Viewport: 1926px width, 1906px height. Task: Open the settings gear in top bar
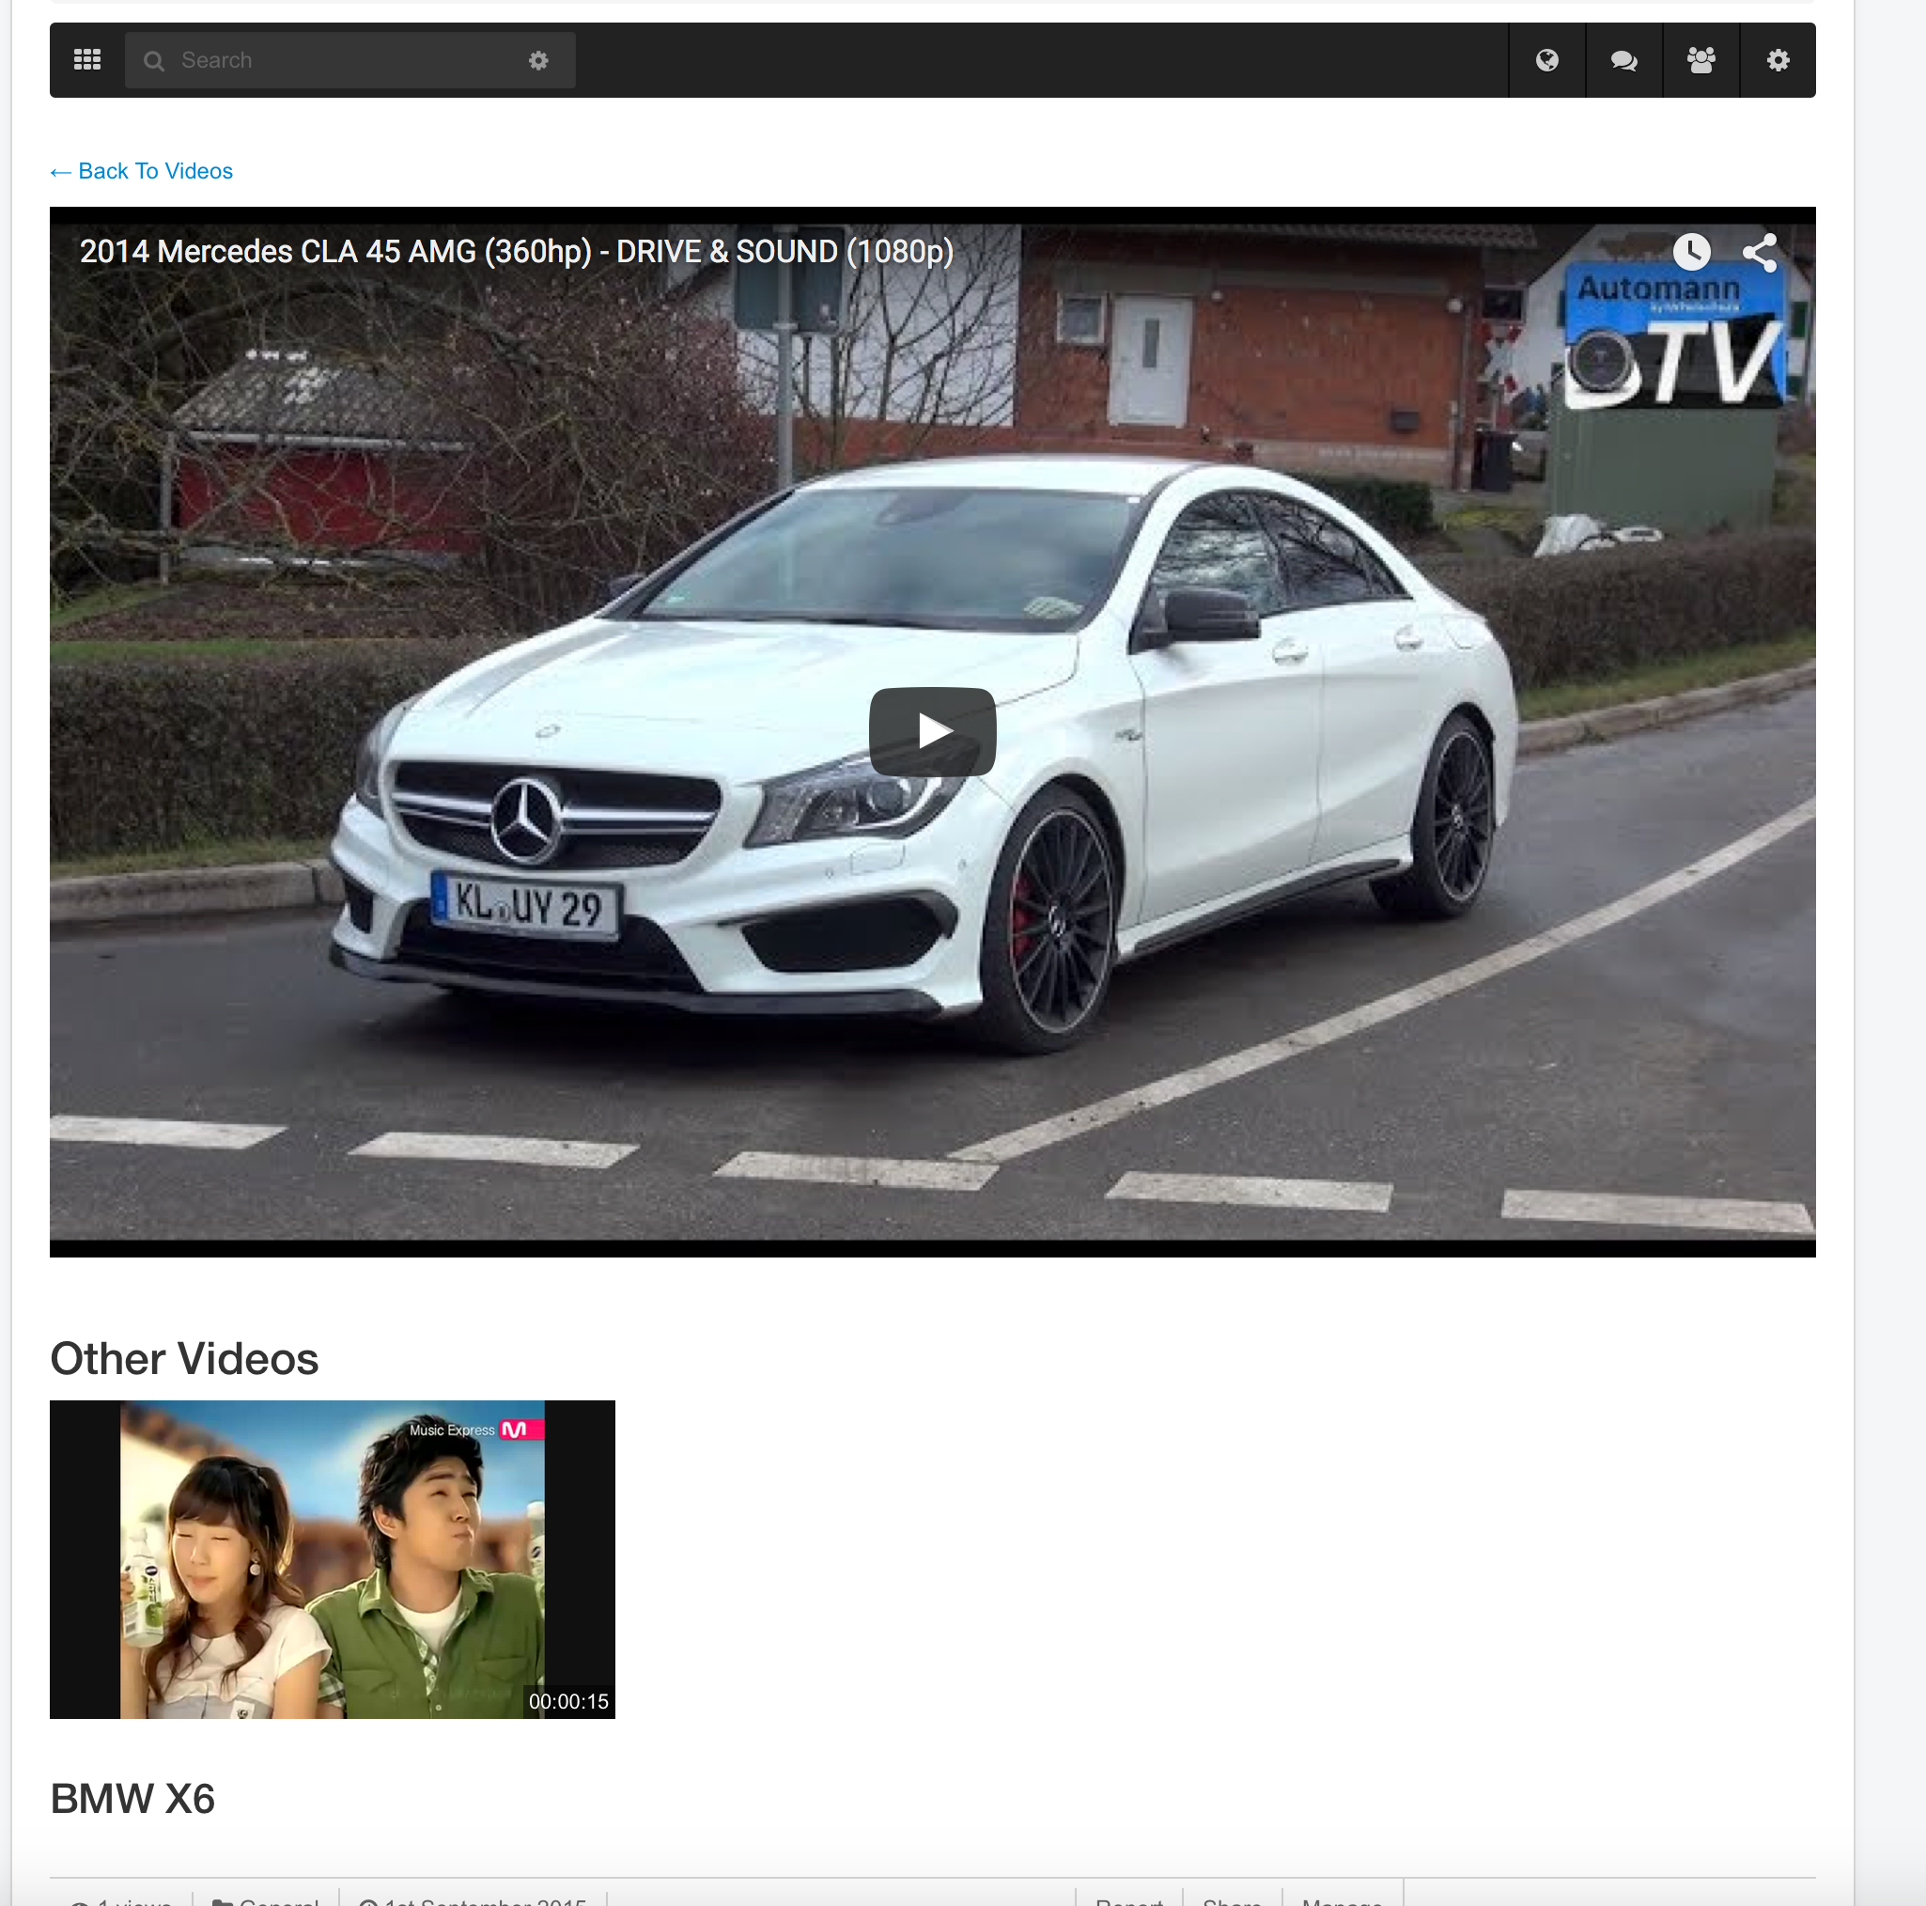click(x=1777, y=61)
